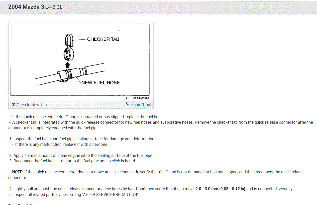317x205 pixels.
Task: Click the B3E0114W041 figure code
Action: tap(138, 98)
